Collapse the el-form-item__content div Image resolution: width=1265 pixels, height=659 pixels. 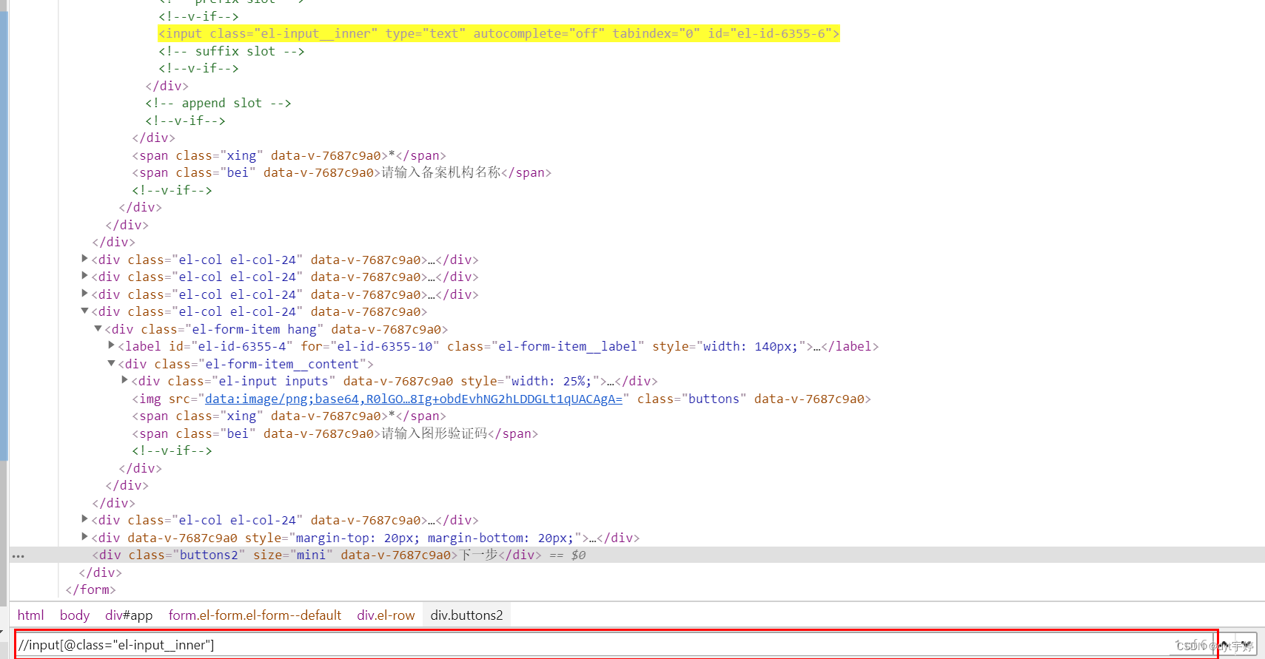coord(111,363)
